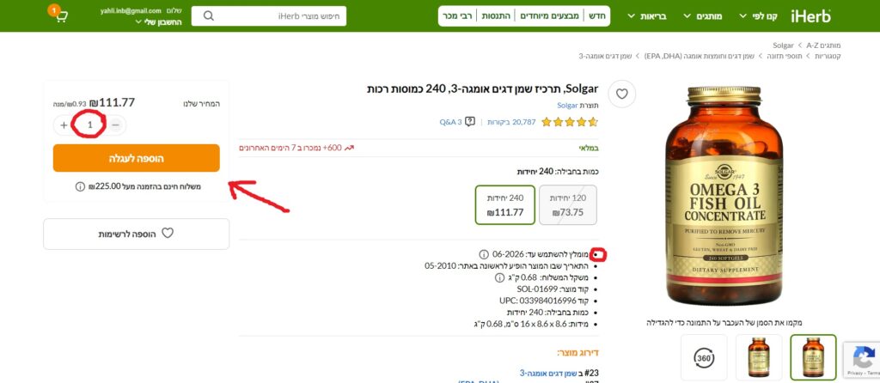Screen dimensions: 880x383
Task: Click info icon beside shipping weight
Action: tap(499, 277)
